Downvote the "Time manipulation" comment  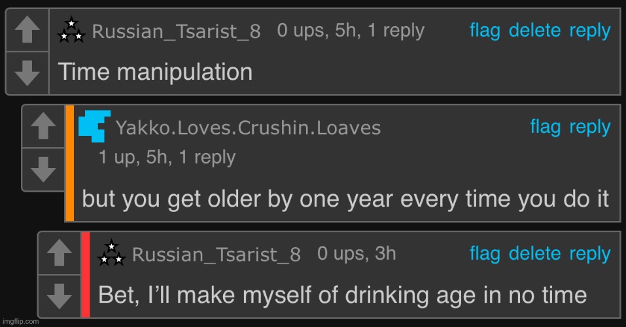tap(27, 73)
